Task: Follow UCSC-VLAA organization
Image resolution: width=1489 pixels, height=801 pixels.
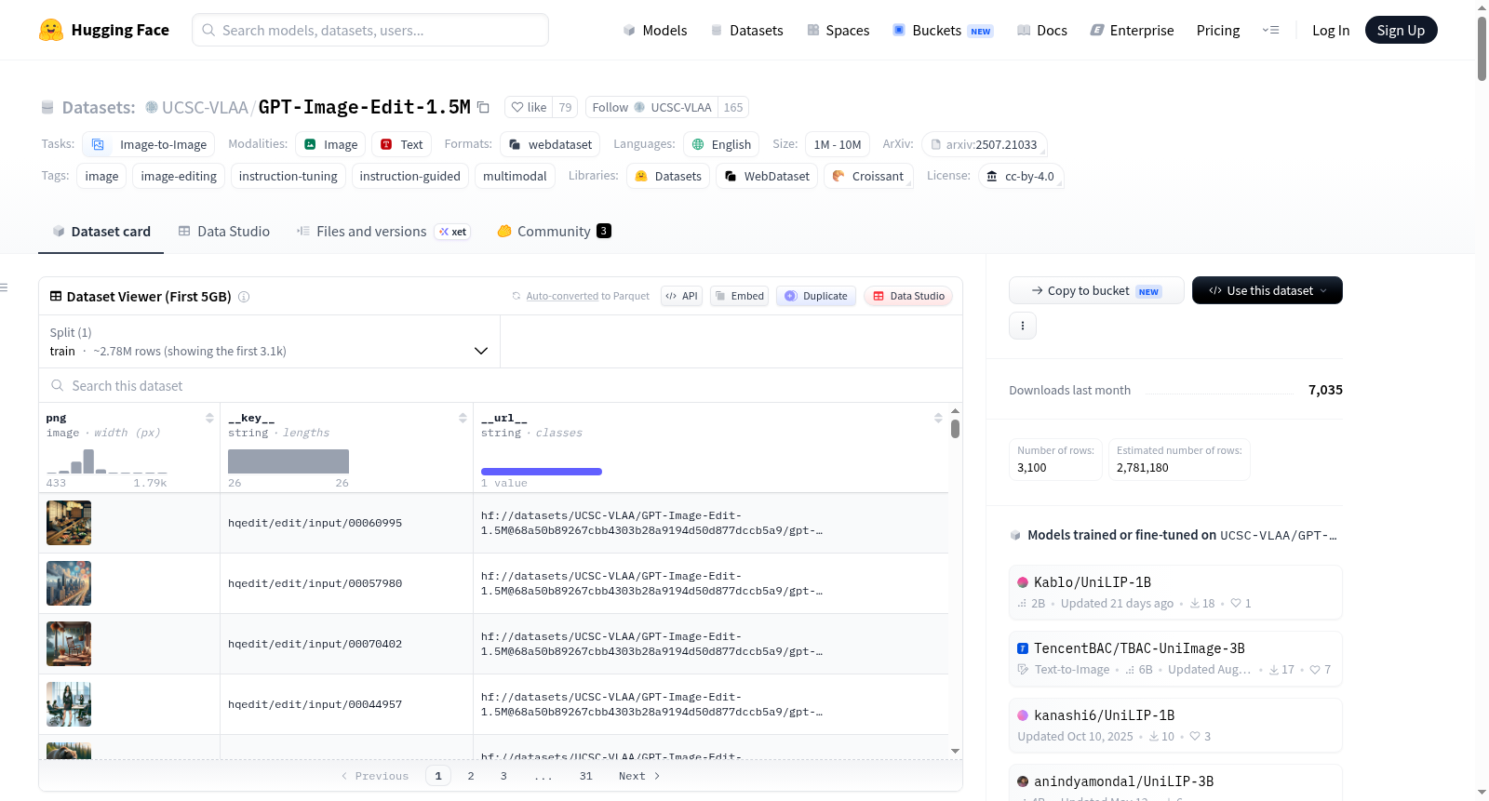Action: coord(651,107)
